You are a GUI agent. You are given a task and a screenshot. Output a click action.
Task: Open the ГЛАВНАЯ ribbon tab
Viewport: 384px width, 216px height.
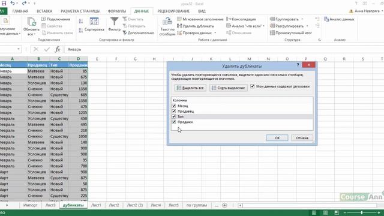click(20, 11)
